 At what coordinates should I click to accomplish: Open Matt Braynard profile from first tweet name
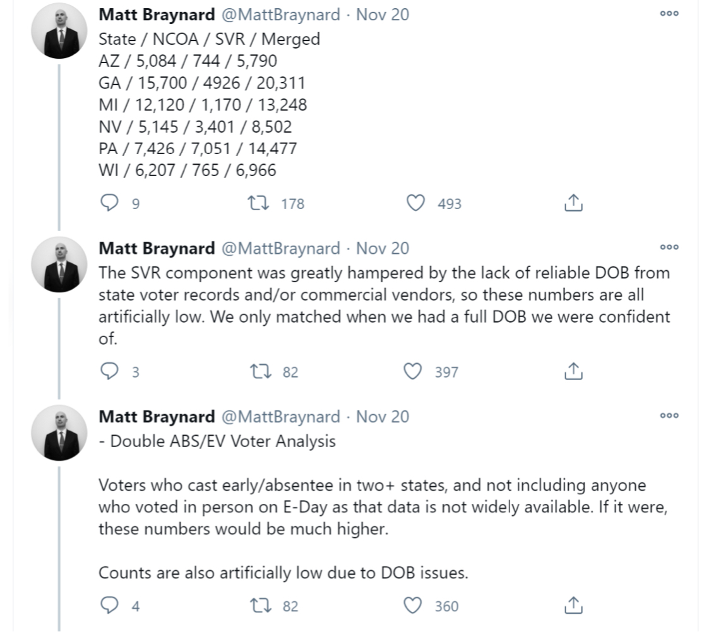[x=157, y=15]
